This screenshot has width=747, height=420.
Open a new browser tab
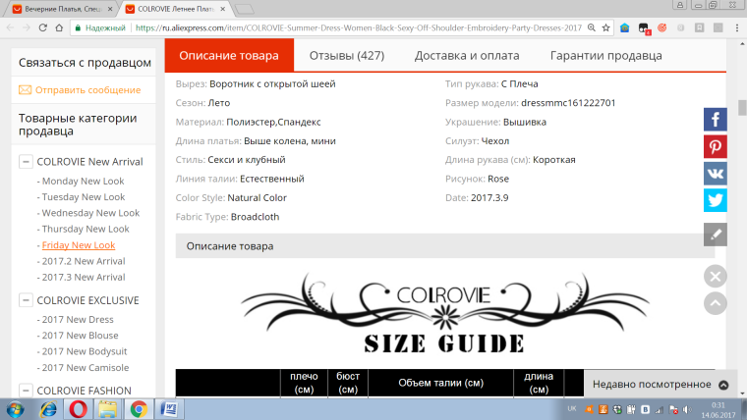[245, 10]
